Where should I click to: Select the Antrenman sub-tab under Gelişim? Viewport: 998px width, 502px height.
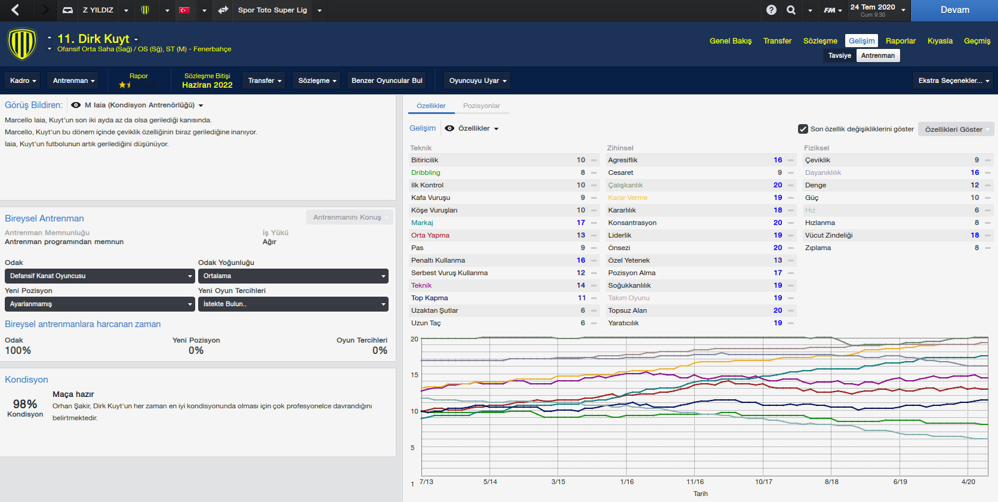click(x=877, y=56)
